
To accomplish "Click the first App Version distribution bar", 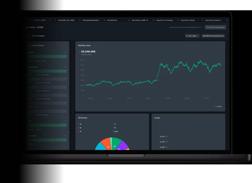I will coord(48,71).
